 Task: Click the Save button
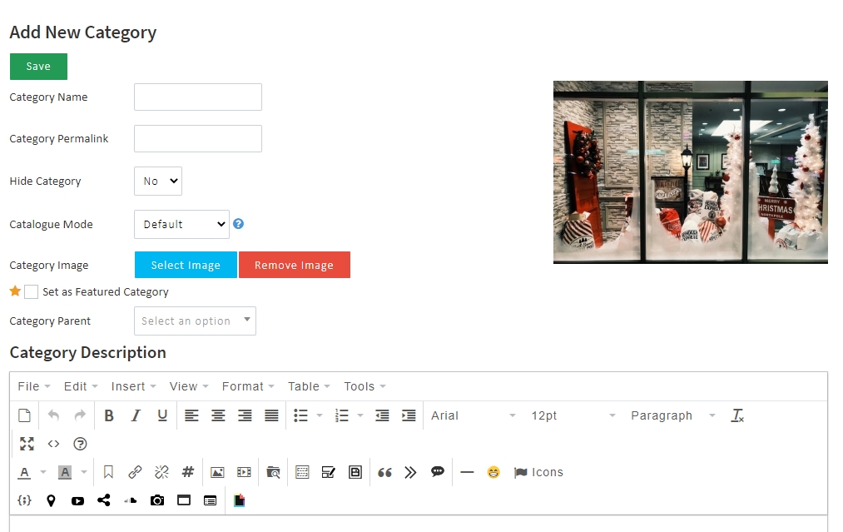(38, 66)
